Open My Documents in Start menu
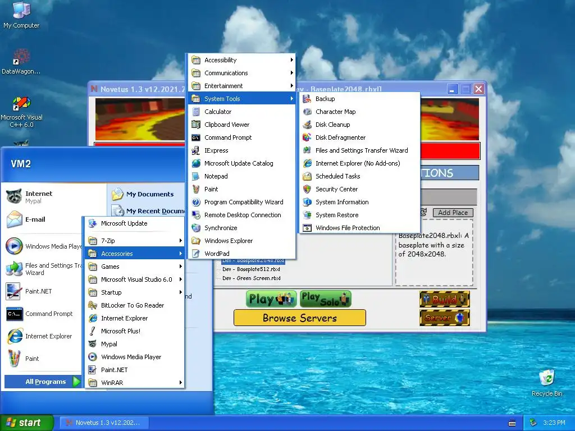This screenshot has height=431, width=575. click(147, 194)
